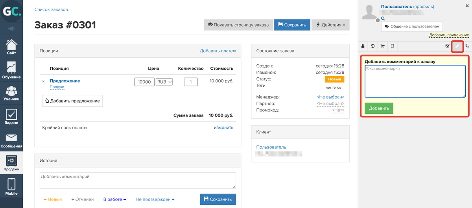Open the Сайт section in sidebar
The image size is (472, 208).
[x=11, y=46]
